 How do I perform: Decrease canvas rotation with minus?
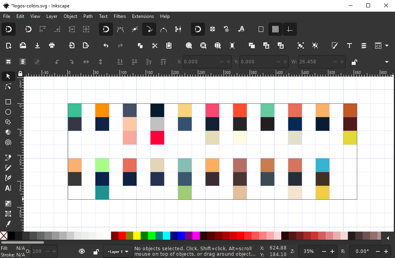[x=378, y=251]
